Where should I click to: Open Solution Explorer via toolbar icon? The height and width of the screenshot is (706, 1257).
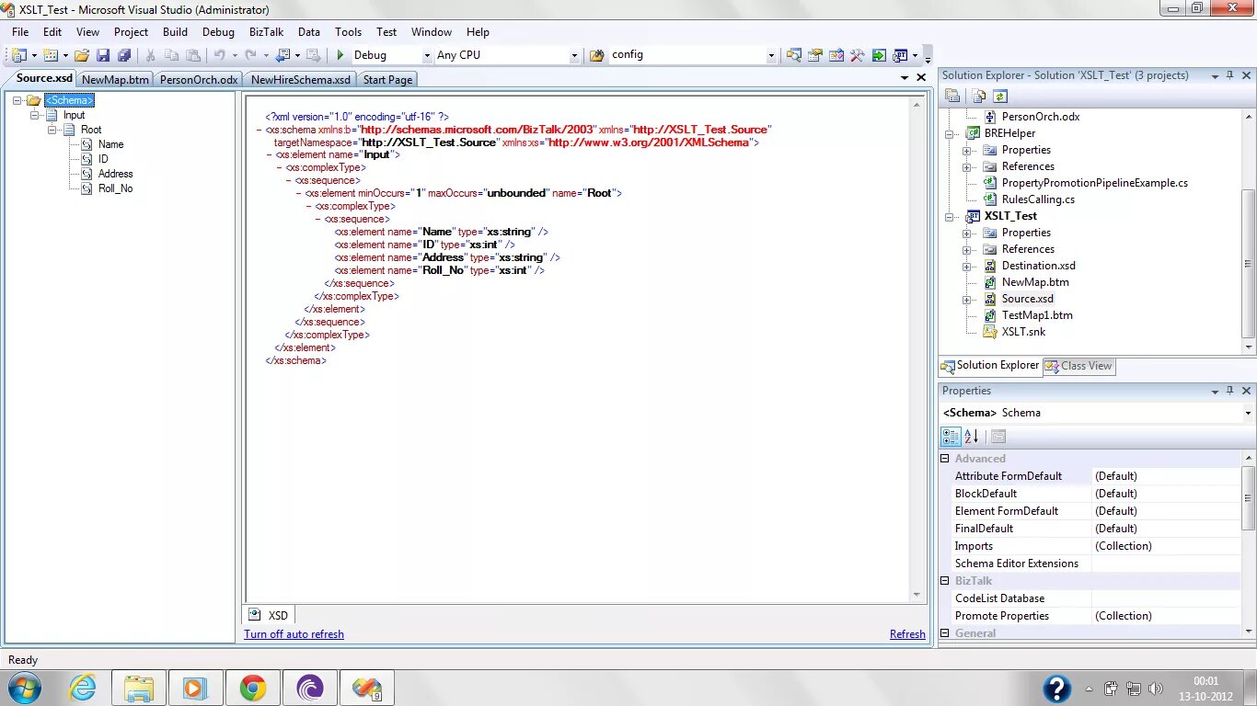click(793, 55)
